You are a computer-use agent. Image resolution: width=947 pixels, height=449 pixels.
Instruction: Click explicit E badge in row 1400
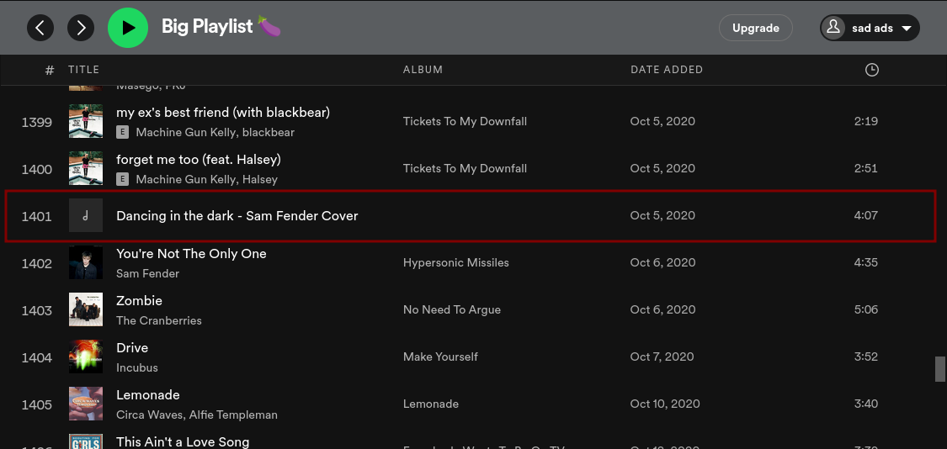pyautogui.click(x=123, y=179)
